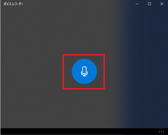Start recording with the blue microphone button
This screenshot has height=135, width=168.
[84, 71]
